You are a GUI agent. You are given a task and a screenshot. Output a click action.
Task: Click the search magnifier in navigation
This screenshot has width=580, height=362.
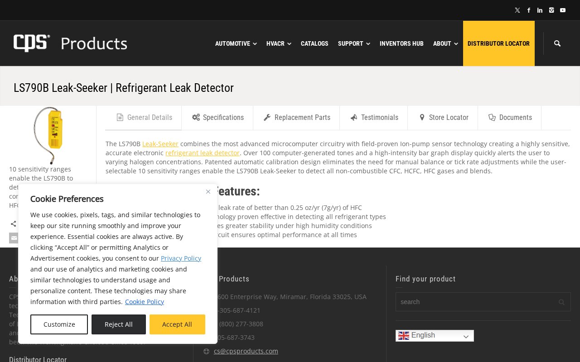[x=557, y=43]
